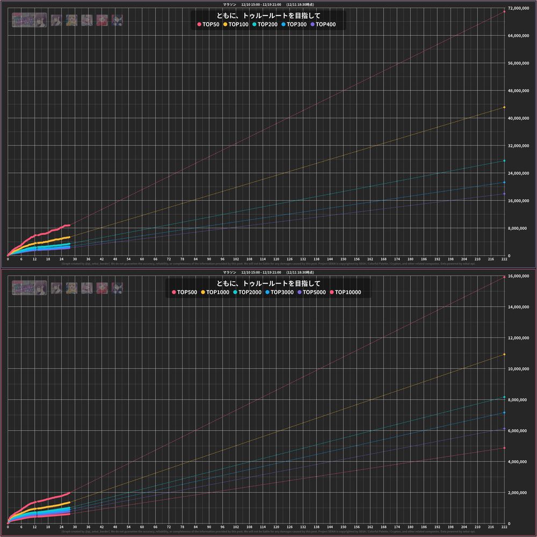This screenshot has width=537, height=537.
Task: Click the event banner thumbnail in the TOP50–TOP400 chart
Action: 30,20
